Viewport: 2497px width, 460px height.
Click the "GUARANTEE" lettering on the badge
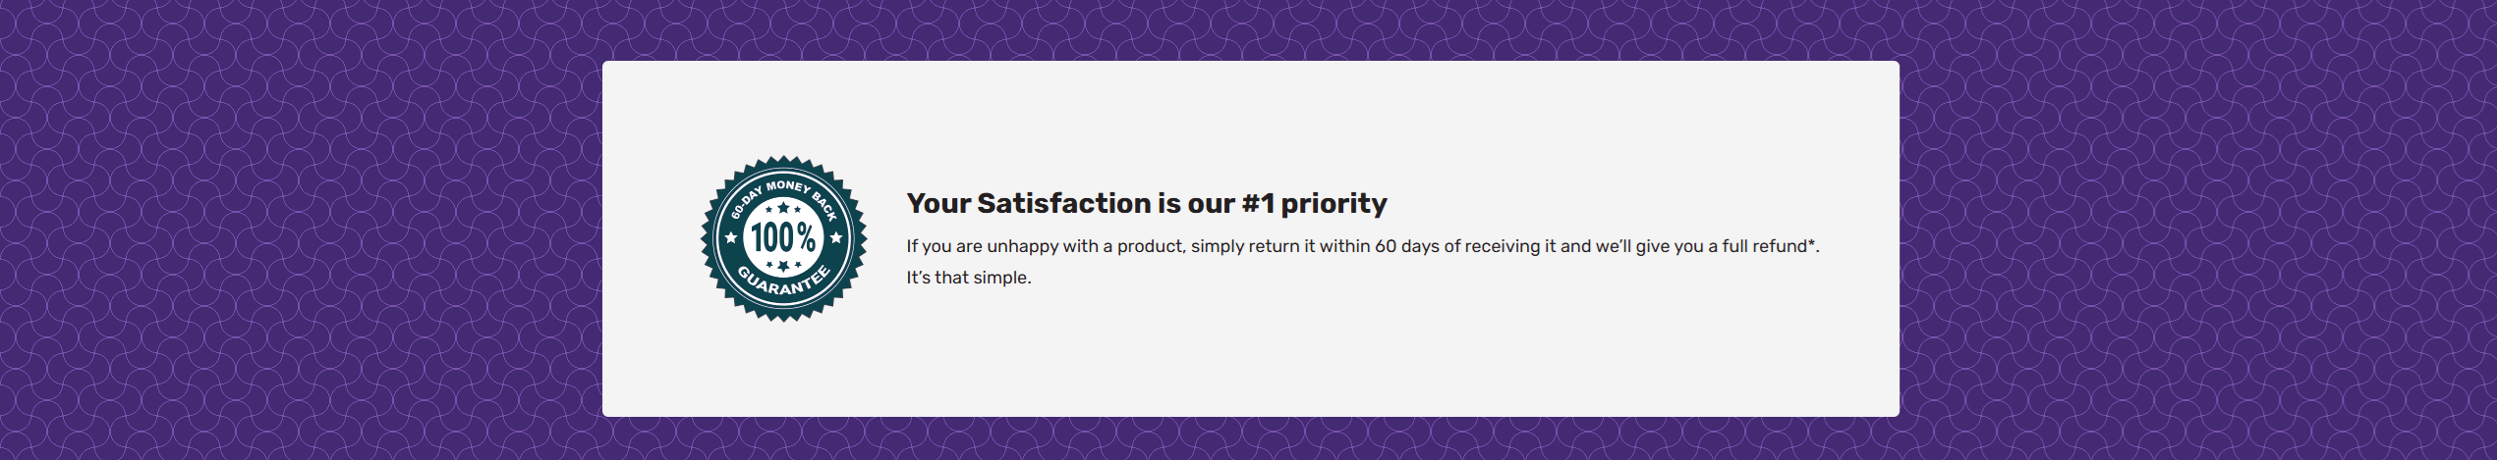(783, 283)
